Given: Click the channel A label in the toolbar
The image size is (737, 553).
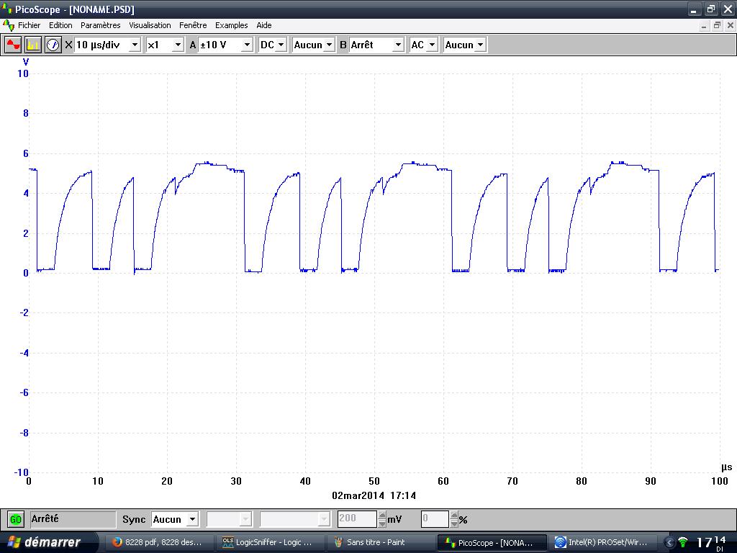Looking at the screenshot, I should pyautogui.click(x=193, y=45).
